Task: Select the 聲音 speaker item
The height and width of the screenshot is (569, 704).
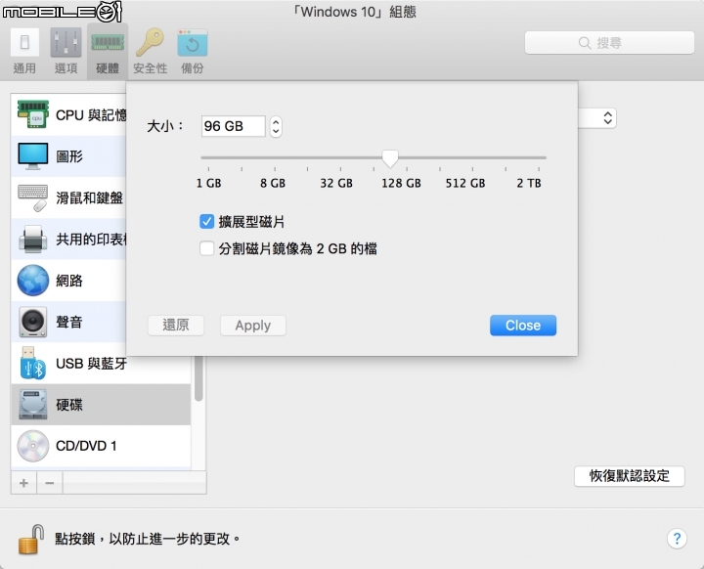Action: tap(68, 322)
